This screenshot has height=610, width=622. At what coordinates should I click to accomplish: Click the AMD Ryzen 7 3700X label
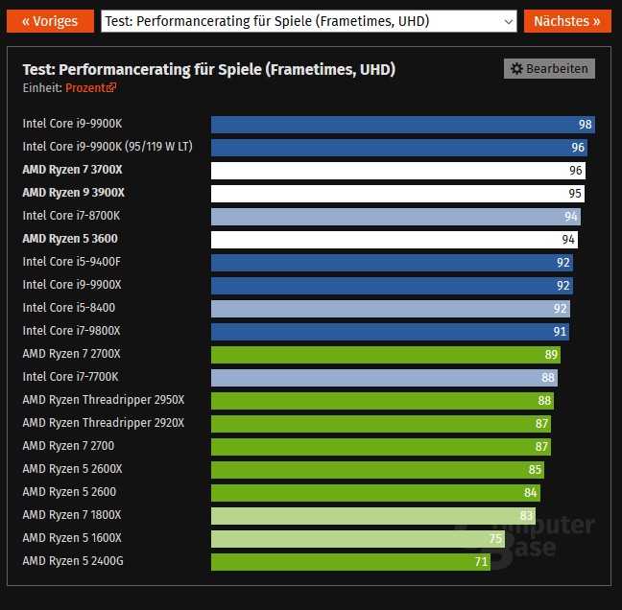73,170
